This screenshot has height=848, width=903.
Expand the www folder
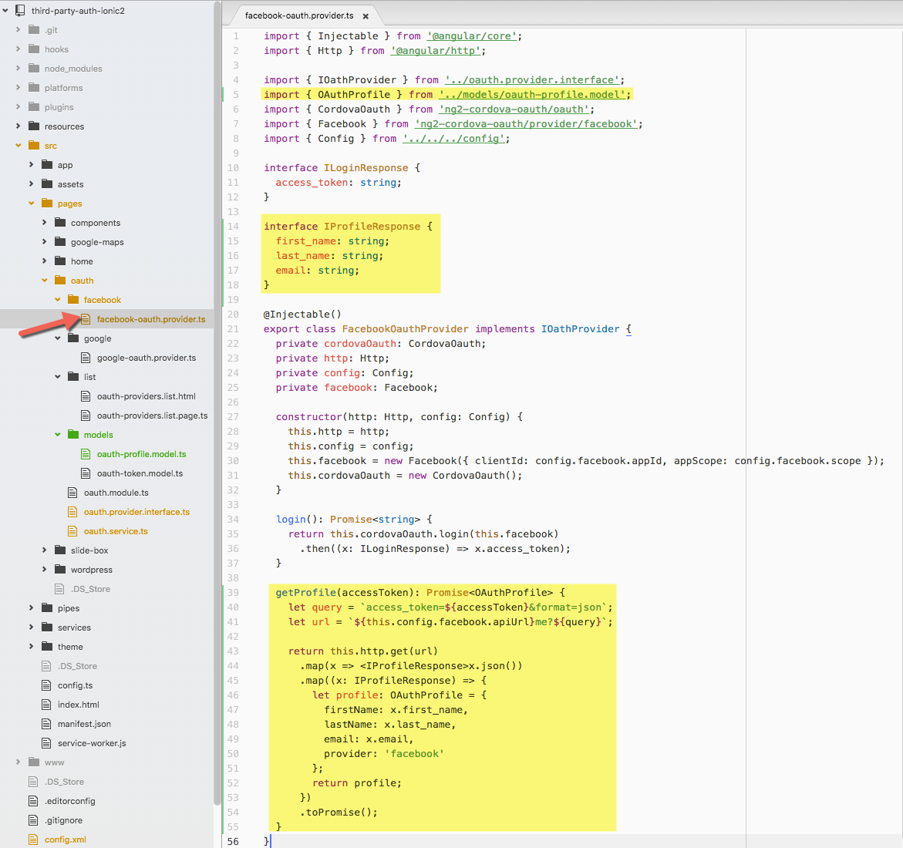(19, 762)
